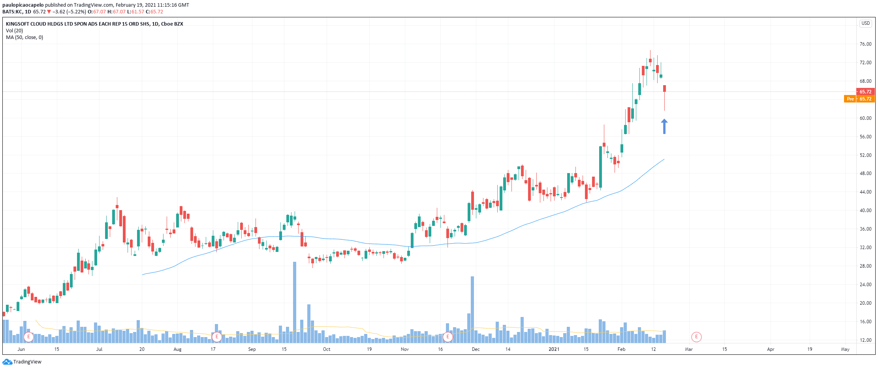Open the USD currency selector
The height and width of the screenshot is (369, 878).
pyautogui.click(x=865, y=23)
